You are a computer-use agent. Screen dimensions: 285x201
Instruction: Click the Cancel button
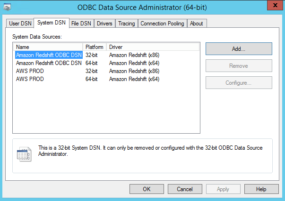[185, 189]
